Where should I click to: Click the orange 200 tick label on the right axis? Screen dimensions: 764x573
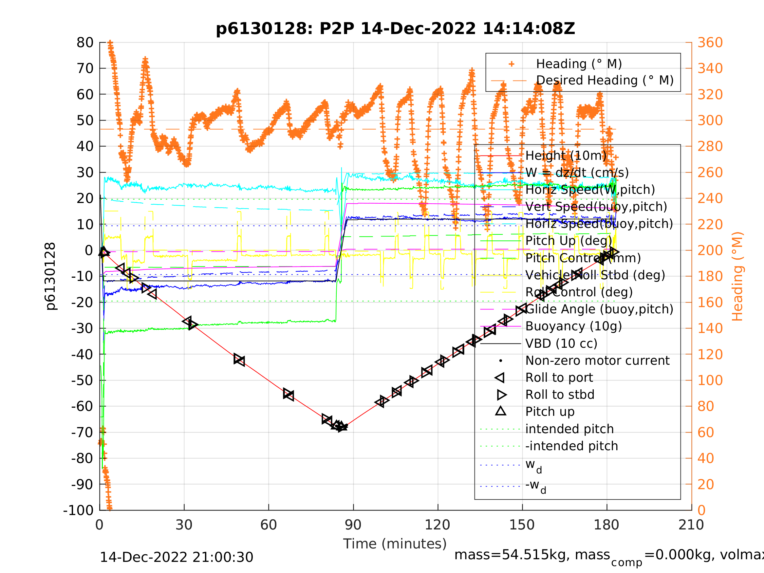click(x=710, y=250)
